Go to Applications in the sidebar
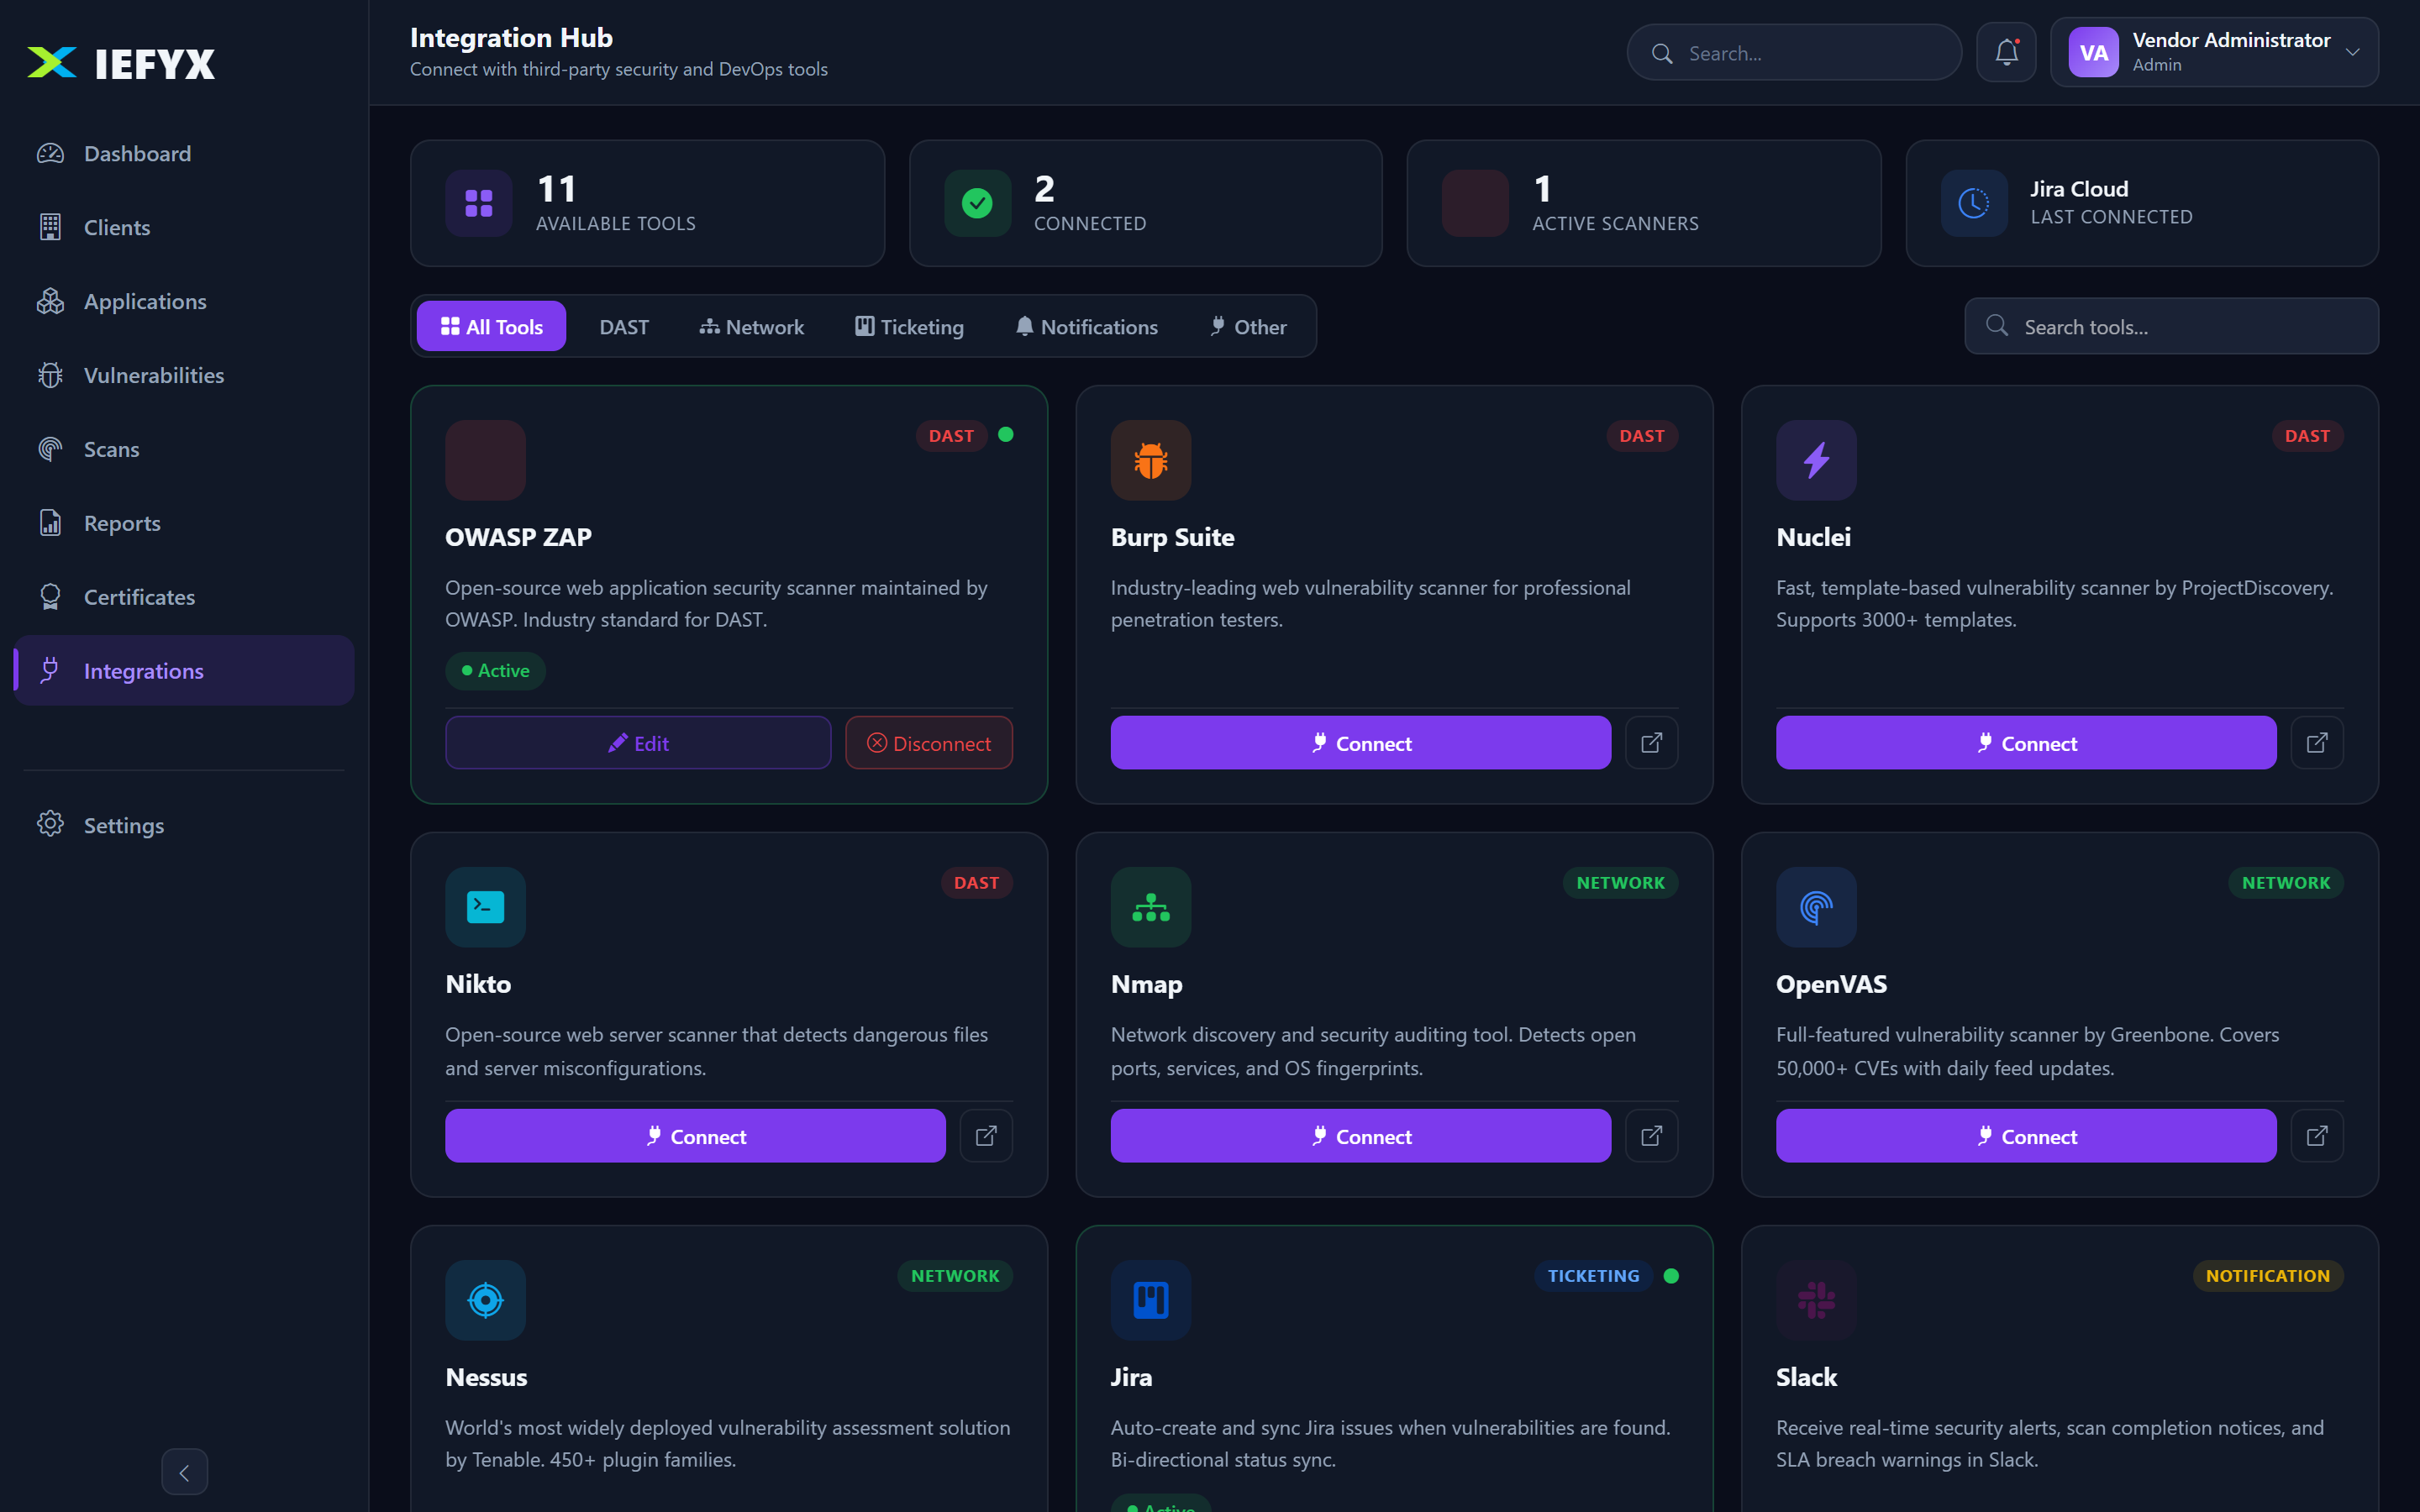Image resolution: width=2420 pixels, height=1512 pixels. pyautogui.click(x=184, y=302)
